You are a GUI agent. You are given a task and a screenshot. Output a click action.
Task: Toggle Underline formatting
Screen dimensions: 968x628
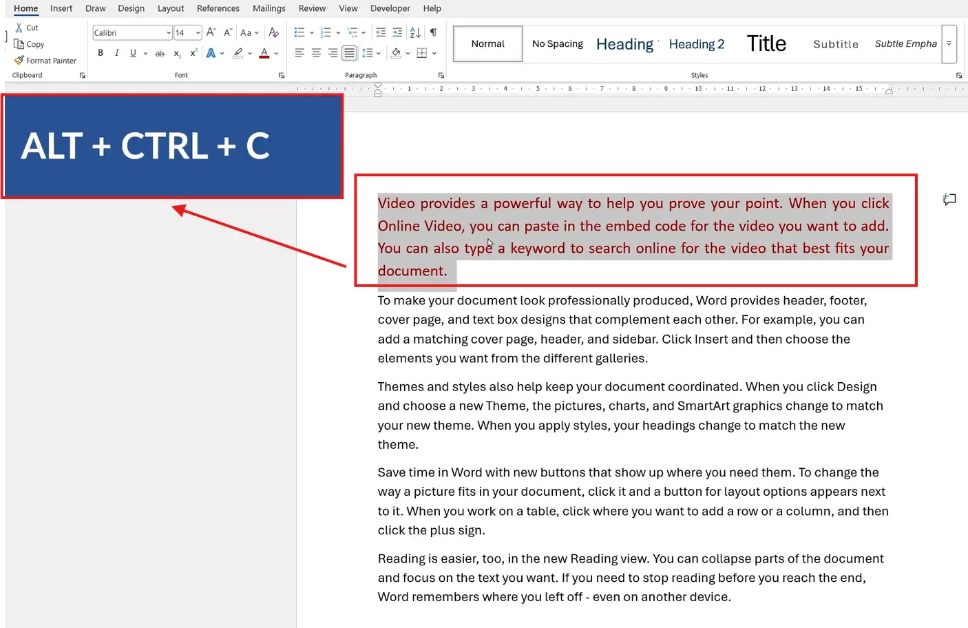[x=133, y=53]
